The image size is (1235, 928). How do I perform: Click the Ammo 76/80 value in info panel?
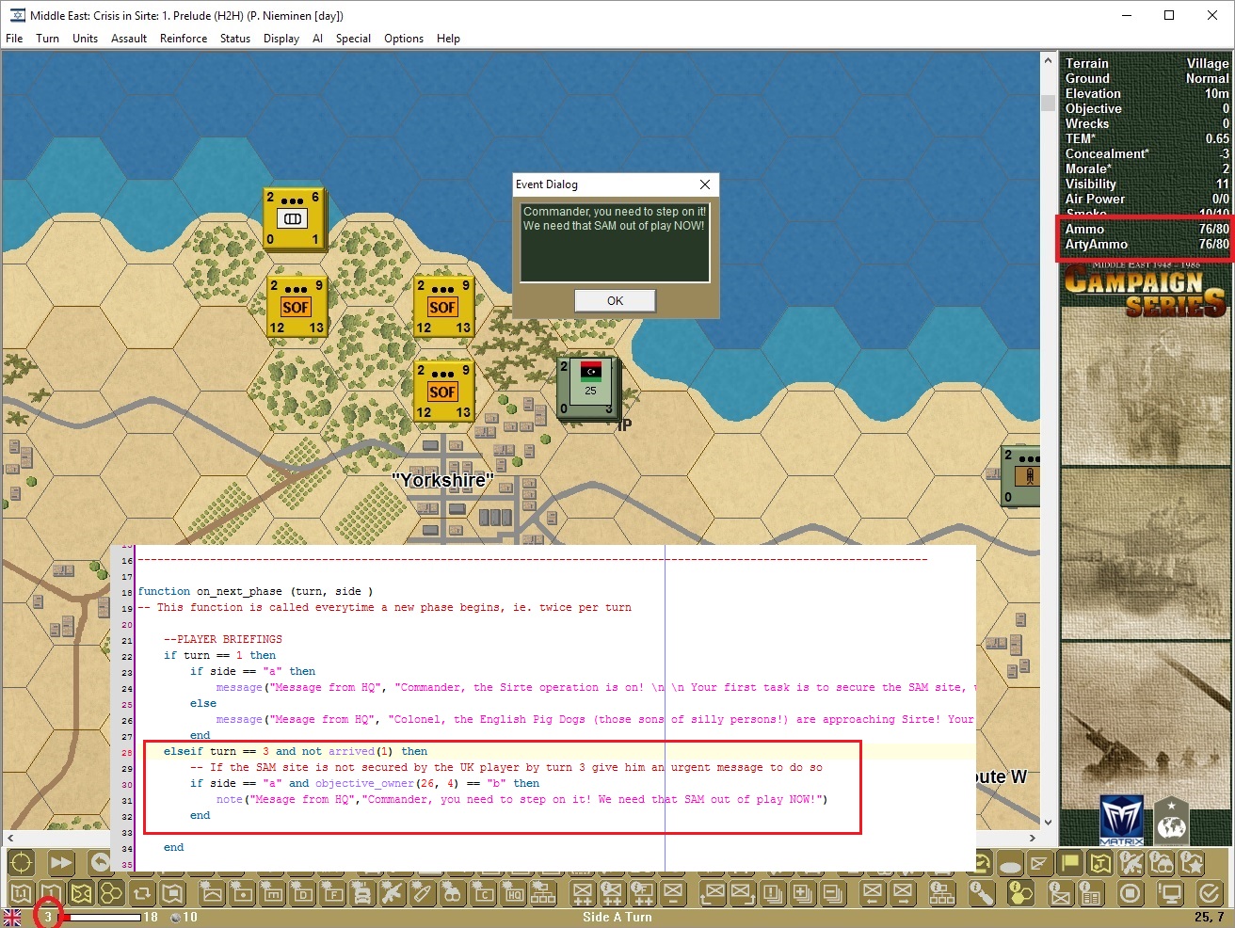1213,229
